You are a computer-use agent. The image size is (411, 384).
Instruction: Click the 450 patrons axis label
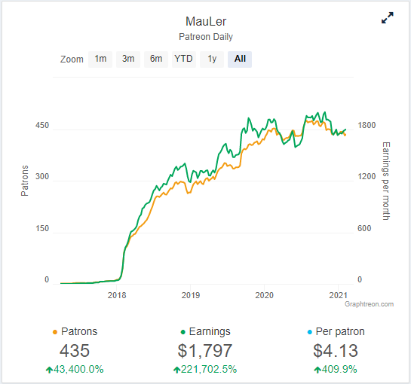pyautogui.click(x=42, y=126)
